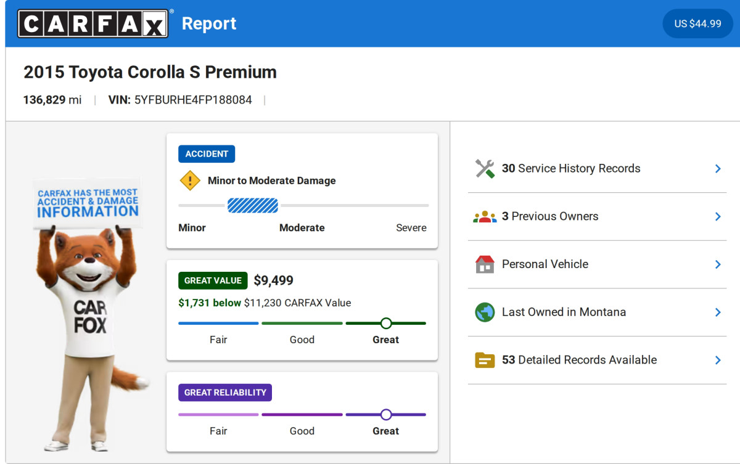Click the folder detailed records icon
The height and width of the screenshot is (464, 740).
485,360
